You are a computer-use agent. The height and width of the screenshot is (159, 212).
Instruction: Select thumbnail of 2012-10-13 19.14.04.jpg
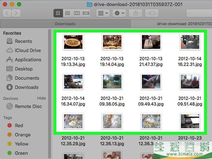(112, 42)
